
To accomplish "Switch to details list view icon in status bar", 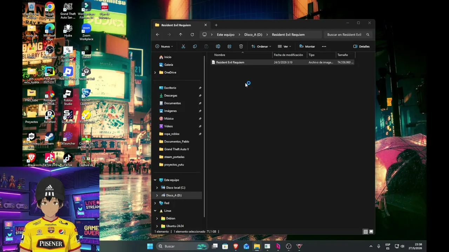I will coord(366,232).
